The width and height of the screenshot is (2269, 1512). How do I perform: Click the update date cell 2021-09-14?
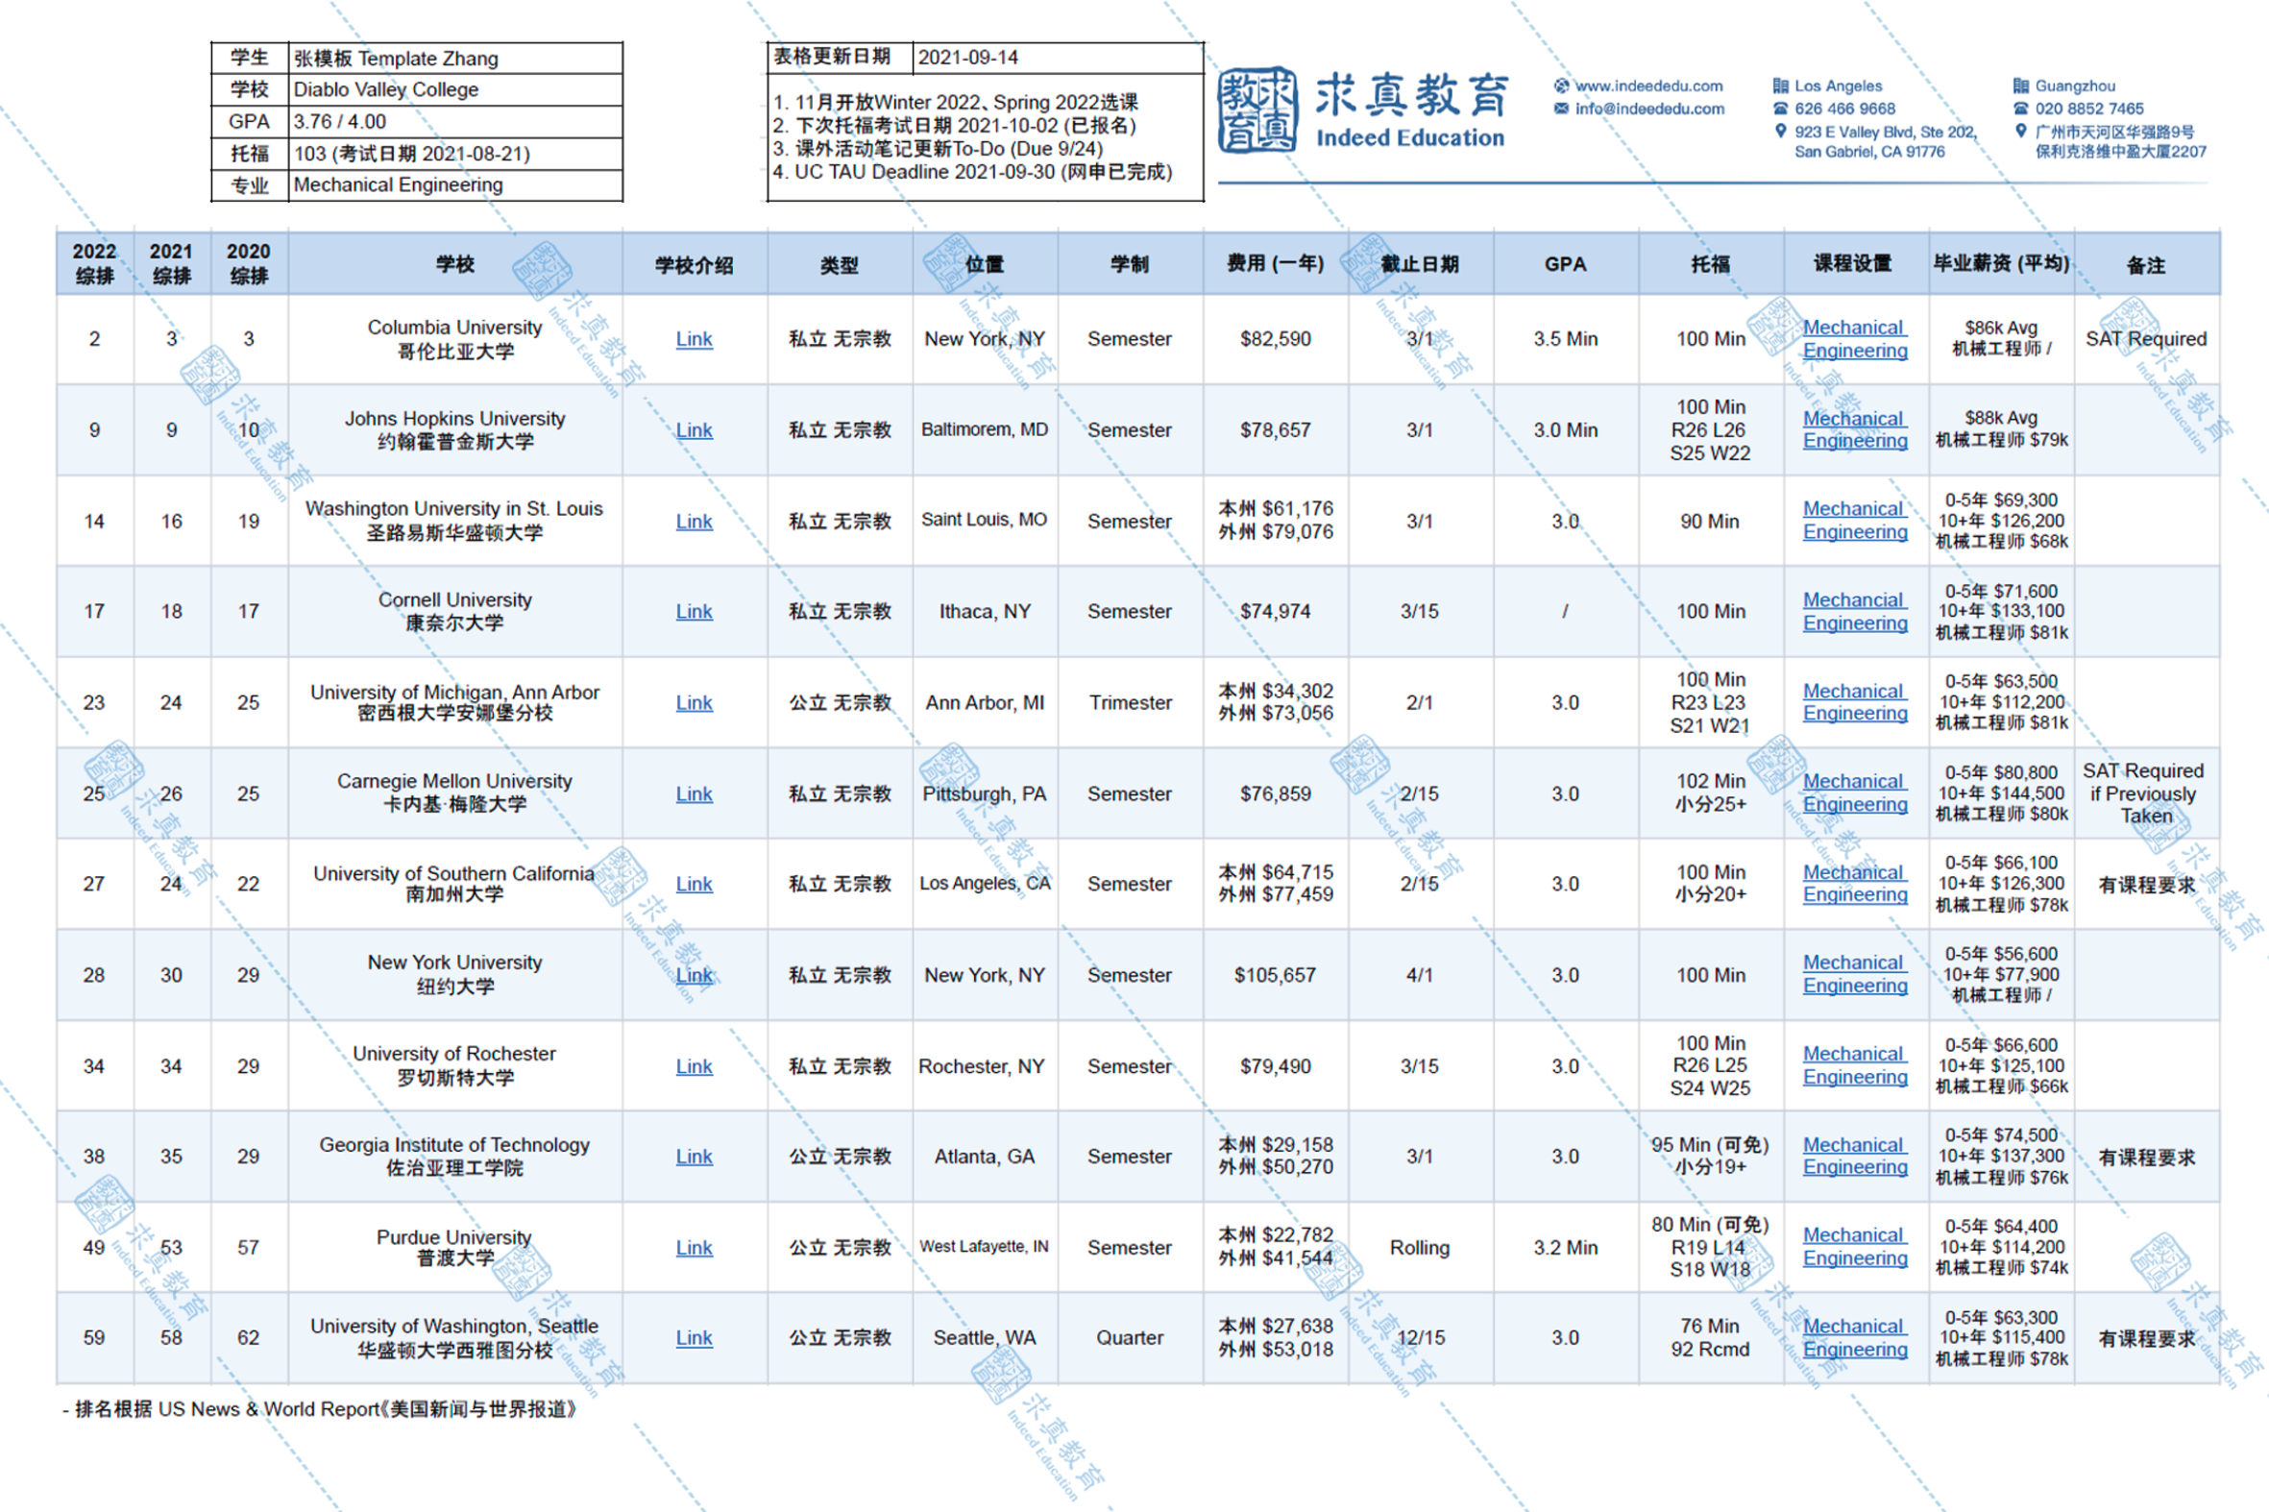pos(1058,58)
